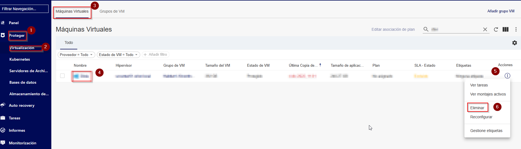
Task: Switch to Grupos de VM tab
Action: [x=112, y=11]
